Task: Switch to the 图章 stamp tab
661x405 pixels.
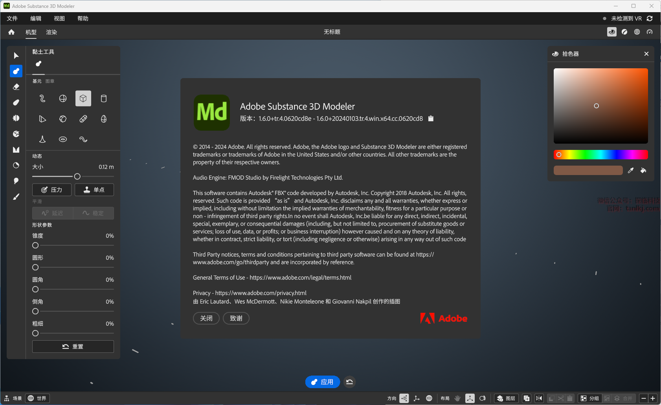Action: pos(50,81)
